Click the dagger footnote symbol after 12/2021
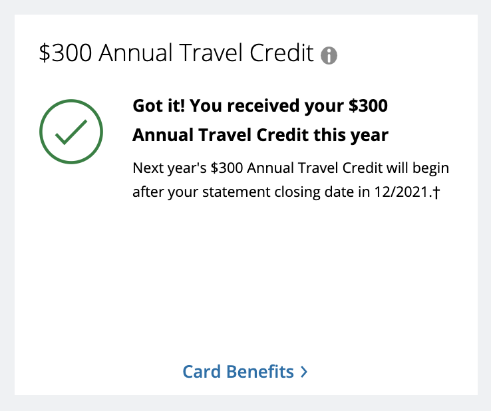Image resolution: width=491 pixels, height=411 pixels. click(x=436, y=192)
